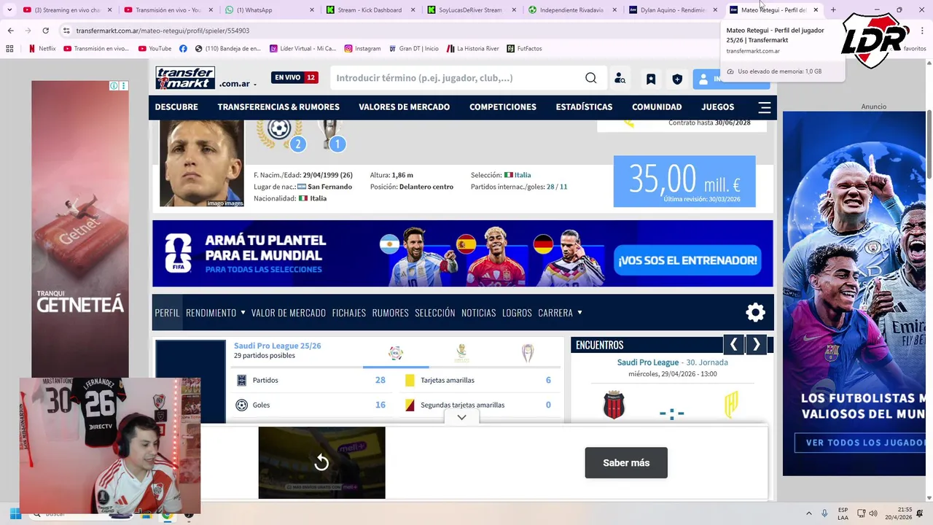
Task: Open the Comunidad menu
Action: (x=657, y=107)
